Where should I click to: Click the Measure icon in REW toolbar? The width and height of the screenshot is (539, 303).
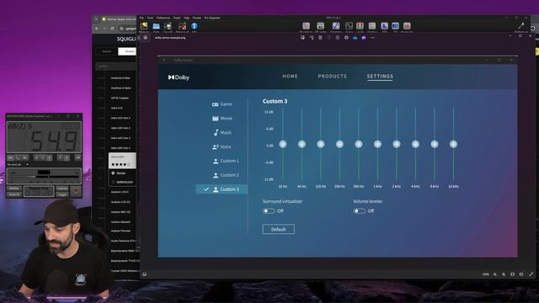click(144, 26)
